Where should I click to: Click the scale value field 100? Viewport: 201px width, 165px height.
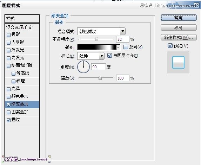click(x=122, y=78)
